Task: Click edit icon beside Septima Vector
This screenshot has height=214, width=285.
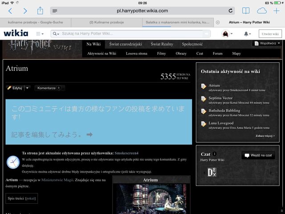Action: [x=204, y=99]
